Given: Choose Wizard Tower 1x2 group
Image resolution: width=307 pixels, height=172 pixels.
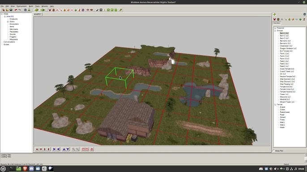Looking at the screenshot, I should coord(287,102).
